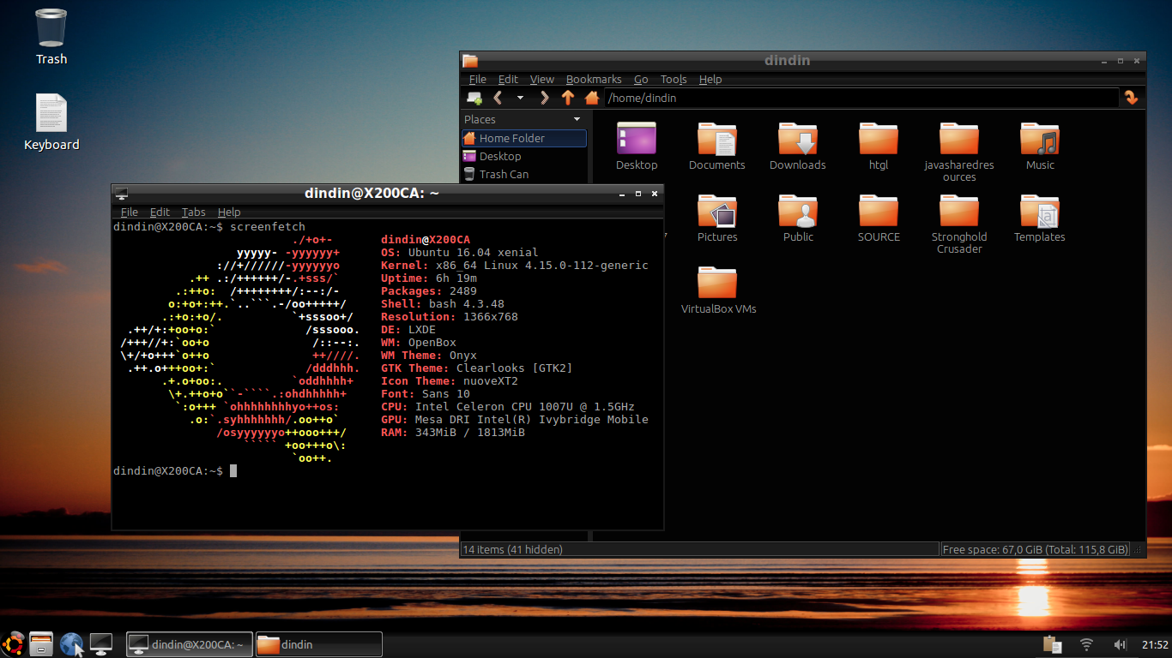Open the Places side pane dropdown
1172x658 pixels.
point(577,119)
